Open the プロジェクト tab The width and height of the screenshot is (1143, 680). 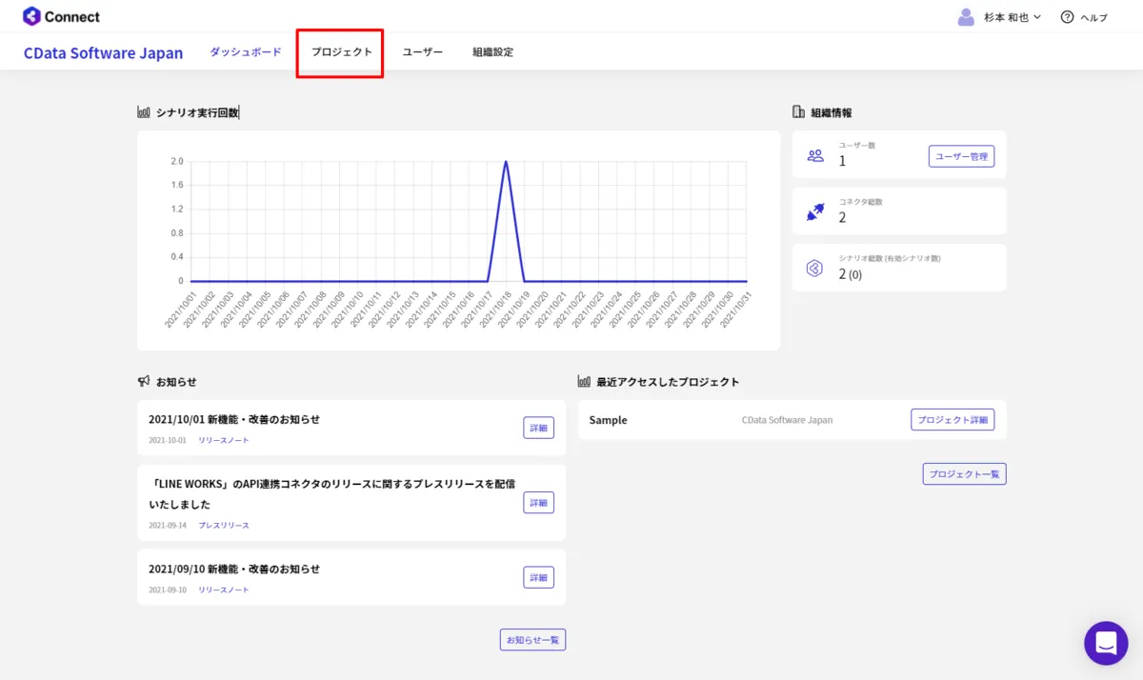point(341,52)
